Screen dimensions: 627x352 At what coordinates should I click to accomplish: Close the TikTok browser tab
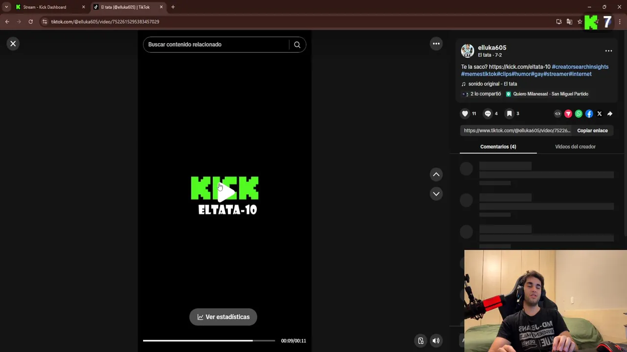click(161, 7)
